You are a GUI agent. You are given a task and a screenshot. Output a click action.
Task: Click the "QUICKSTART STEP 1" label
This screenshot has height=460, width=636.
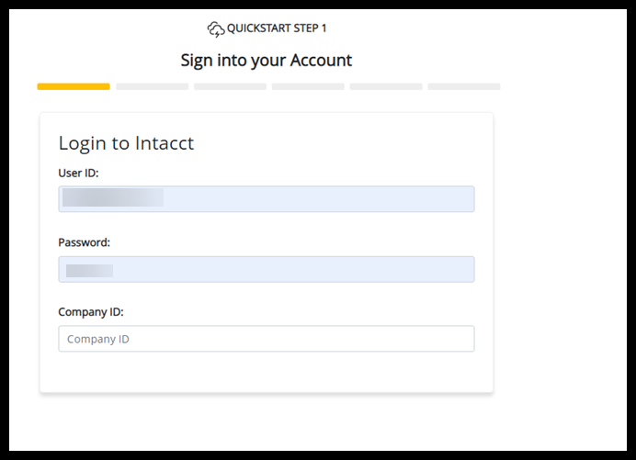coord(277,28)
